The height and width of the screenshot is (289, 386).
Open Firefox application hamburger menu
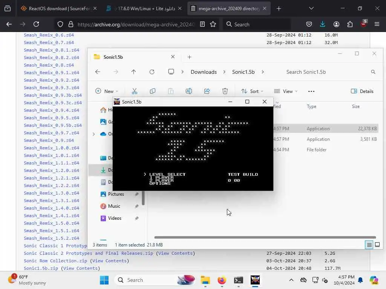tap(377, 24)
